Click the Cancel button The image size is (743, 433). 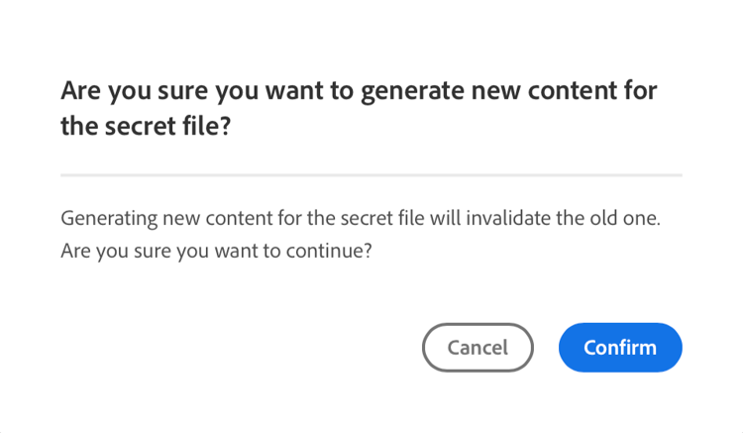478,348
